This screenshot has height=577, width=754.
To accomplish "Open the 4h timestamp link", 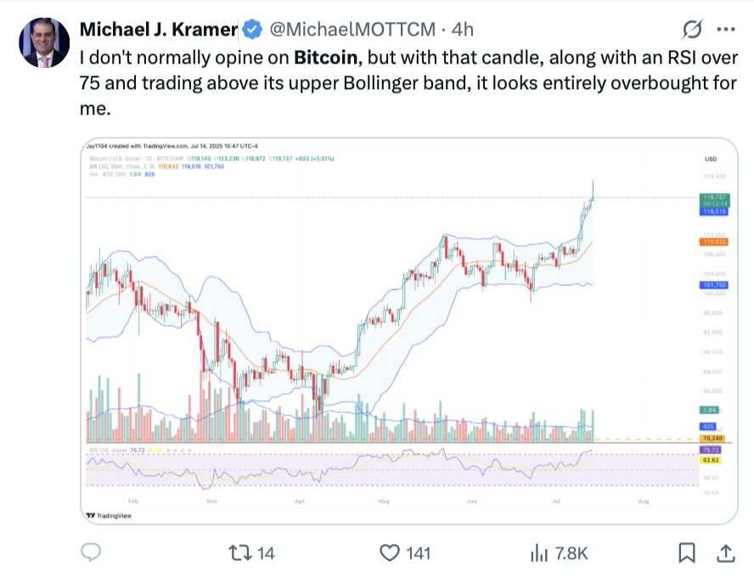I will coord(464,29).
